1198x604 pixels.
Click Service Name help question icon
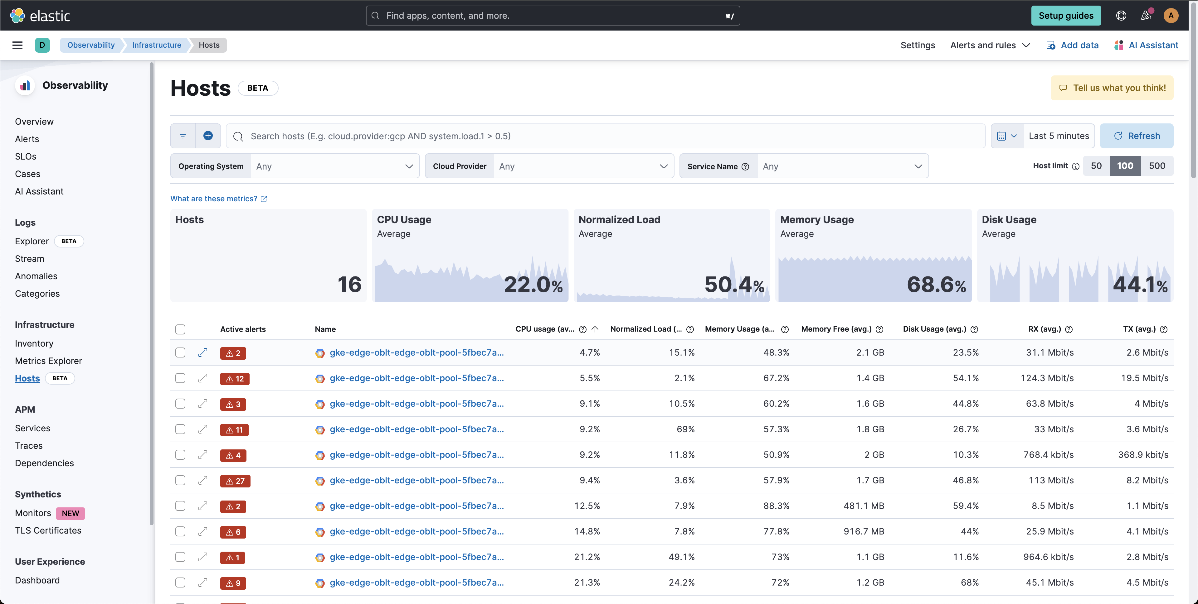(745, 166)
